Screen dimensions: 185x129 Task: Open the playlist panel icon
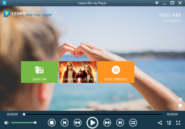(x=169, y=123)
